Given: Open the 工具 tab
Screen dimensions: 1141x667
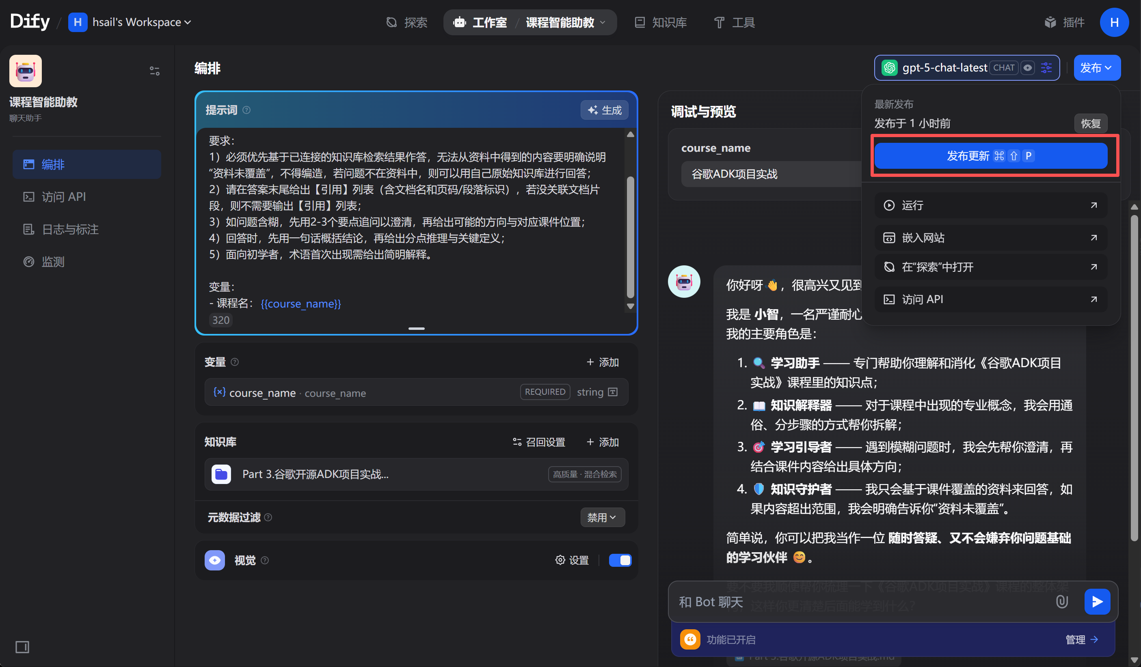Looking at the screenshot, I should click(x=735, y=22).
